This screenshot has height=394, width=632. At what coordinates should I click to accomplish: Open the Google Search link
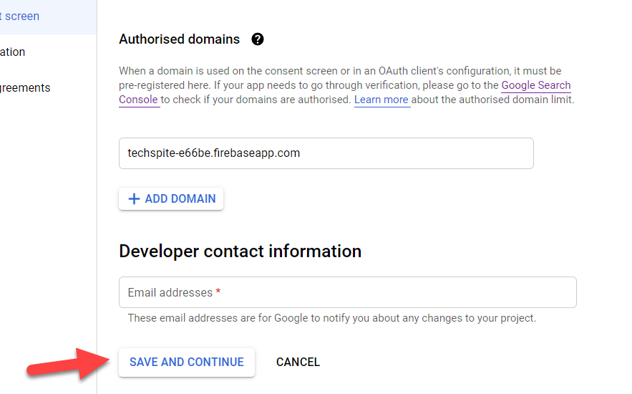click(535, 85)
